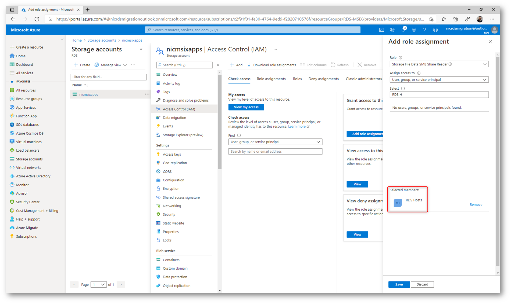Image resolution: width=511 pixels, height=304 pixels.
Task: Open portal settings gear icon
Action: pos(414,30)
